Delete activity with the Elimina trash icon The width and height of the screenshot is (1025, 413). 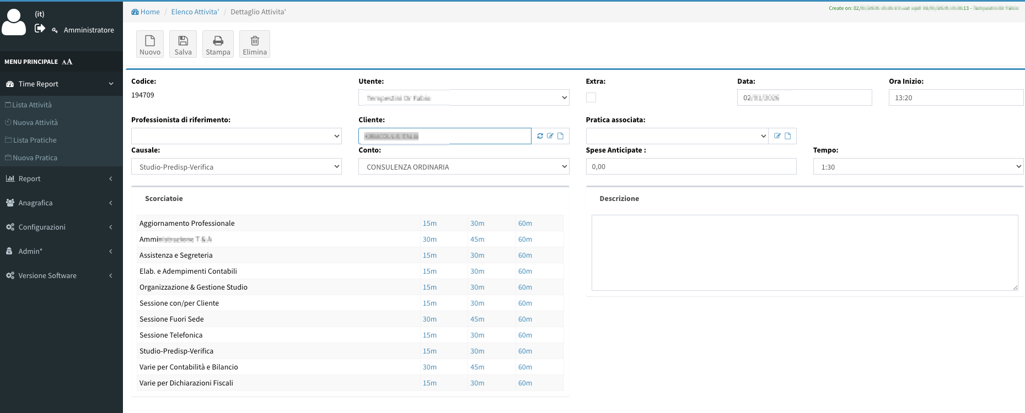click(255, 44)
